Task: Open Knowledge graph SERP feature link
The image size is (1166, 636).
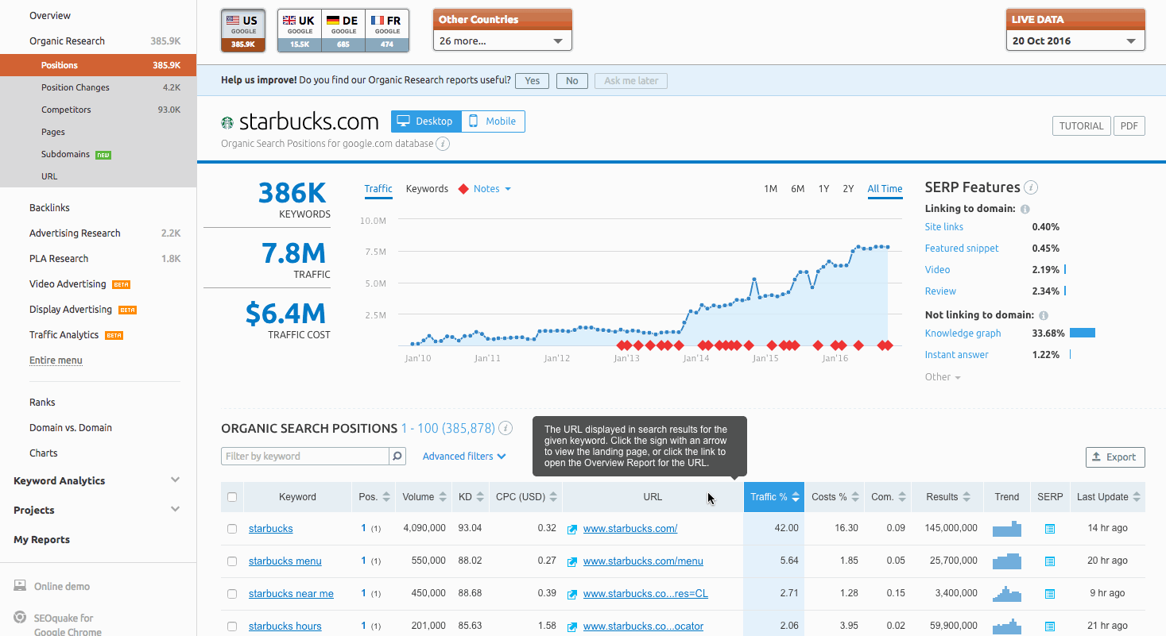Action: pos(963,333)
